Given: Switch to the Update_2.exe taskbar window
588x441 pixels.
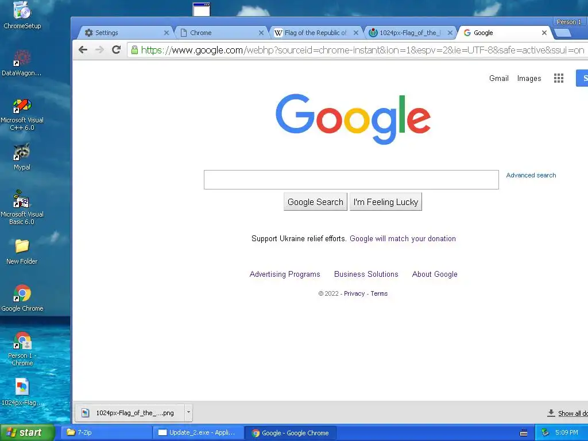Looking at the screenshot, I should click(x=198, y=432).
